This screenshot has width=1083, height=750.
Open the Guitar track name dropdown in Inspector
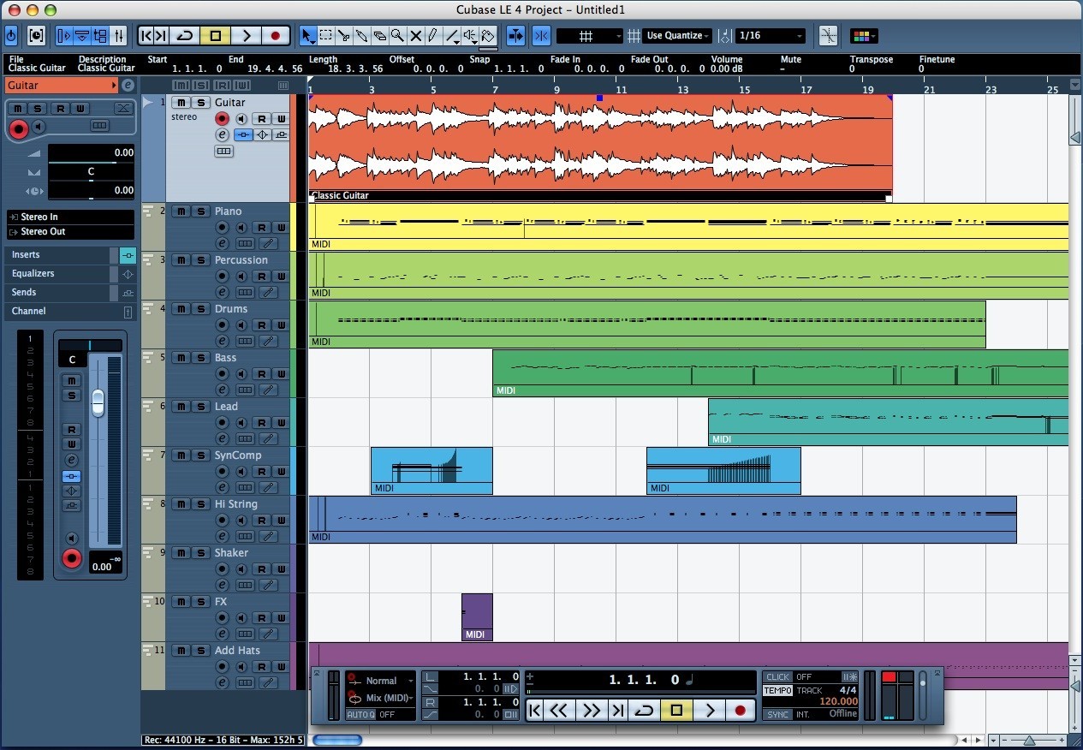[62, 86]
